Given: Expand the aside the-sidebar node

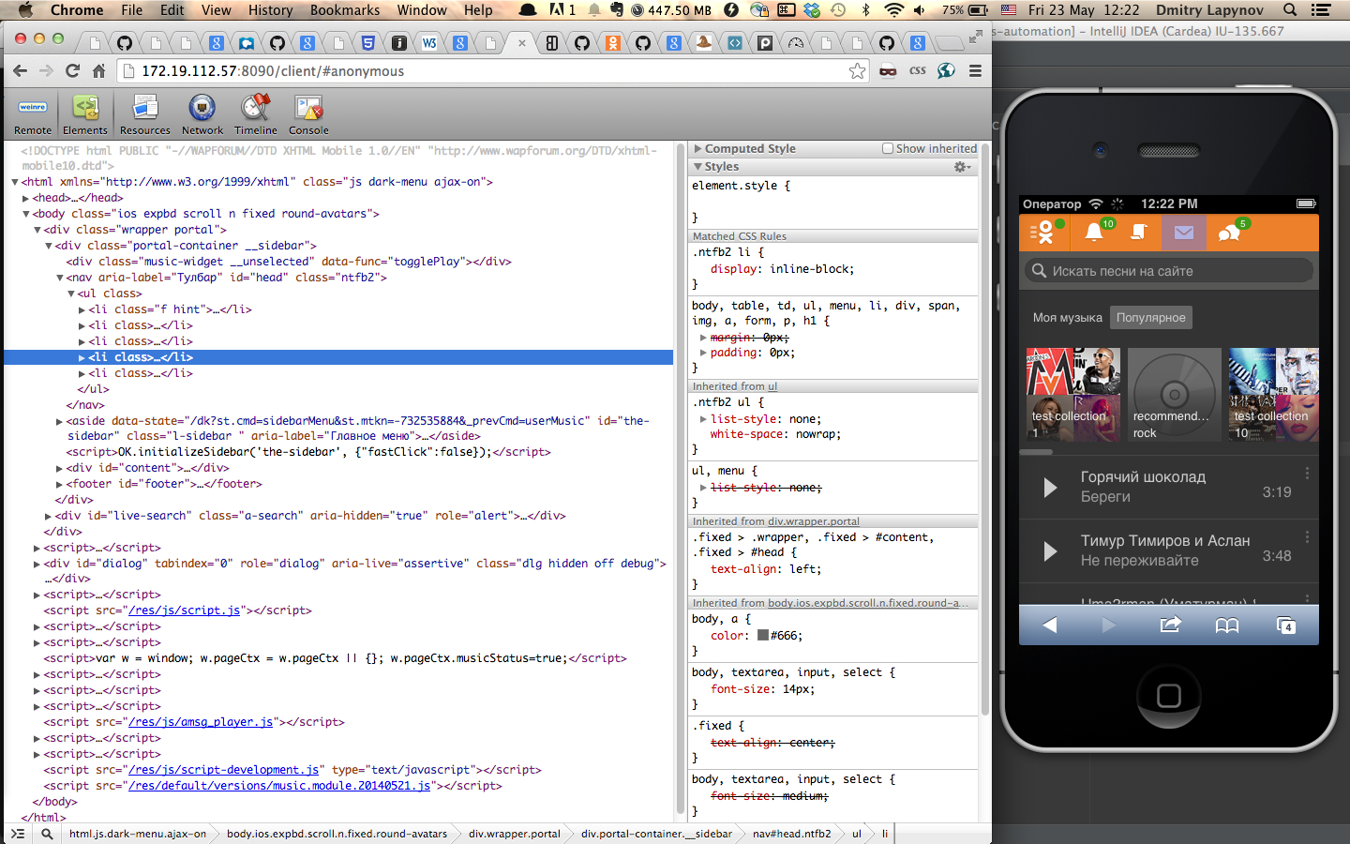Looking at the screenshot, I should click(x=59, y=421).
